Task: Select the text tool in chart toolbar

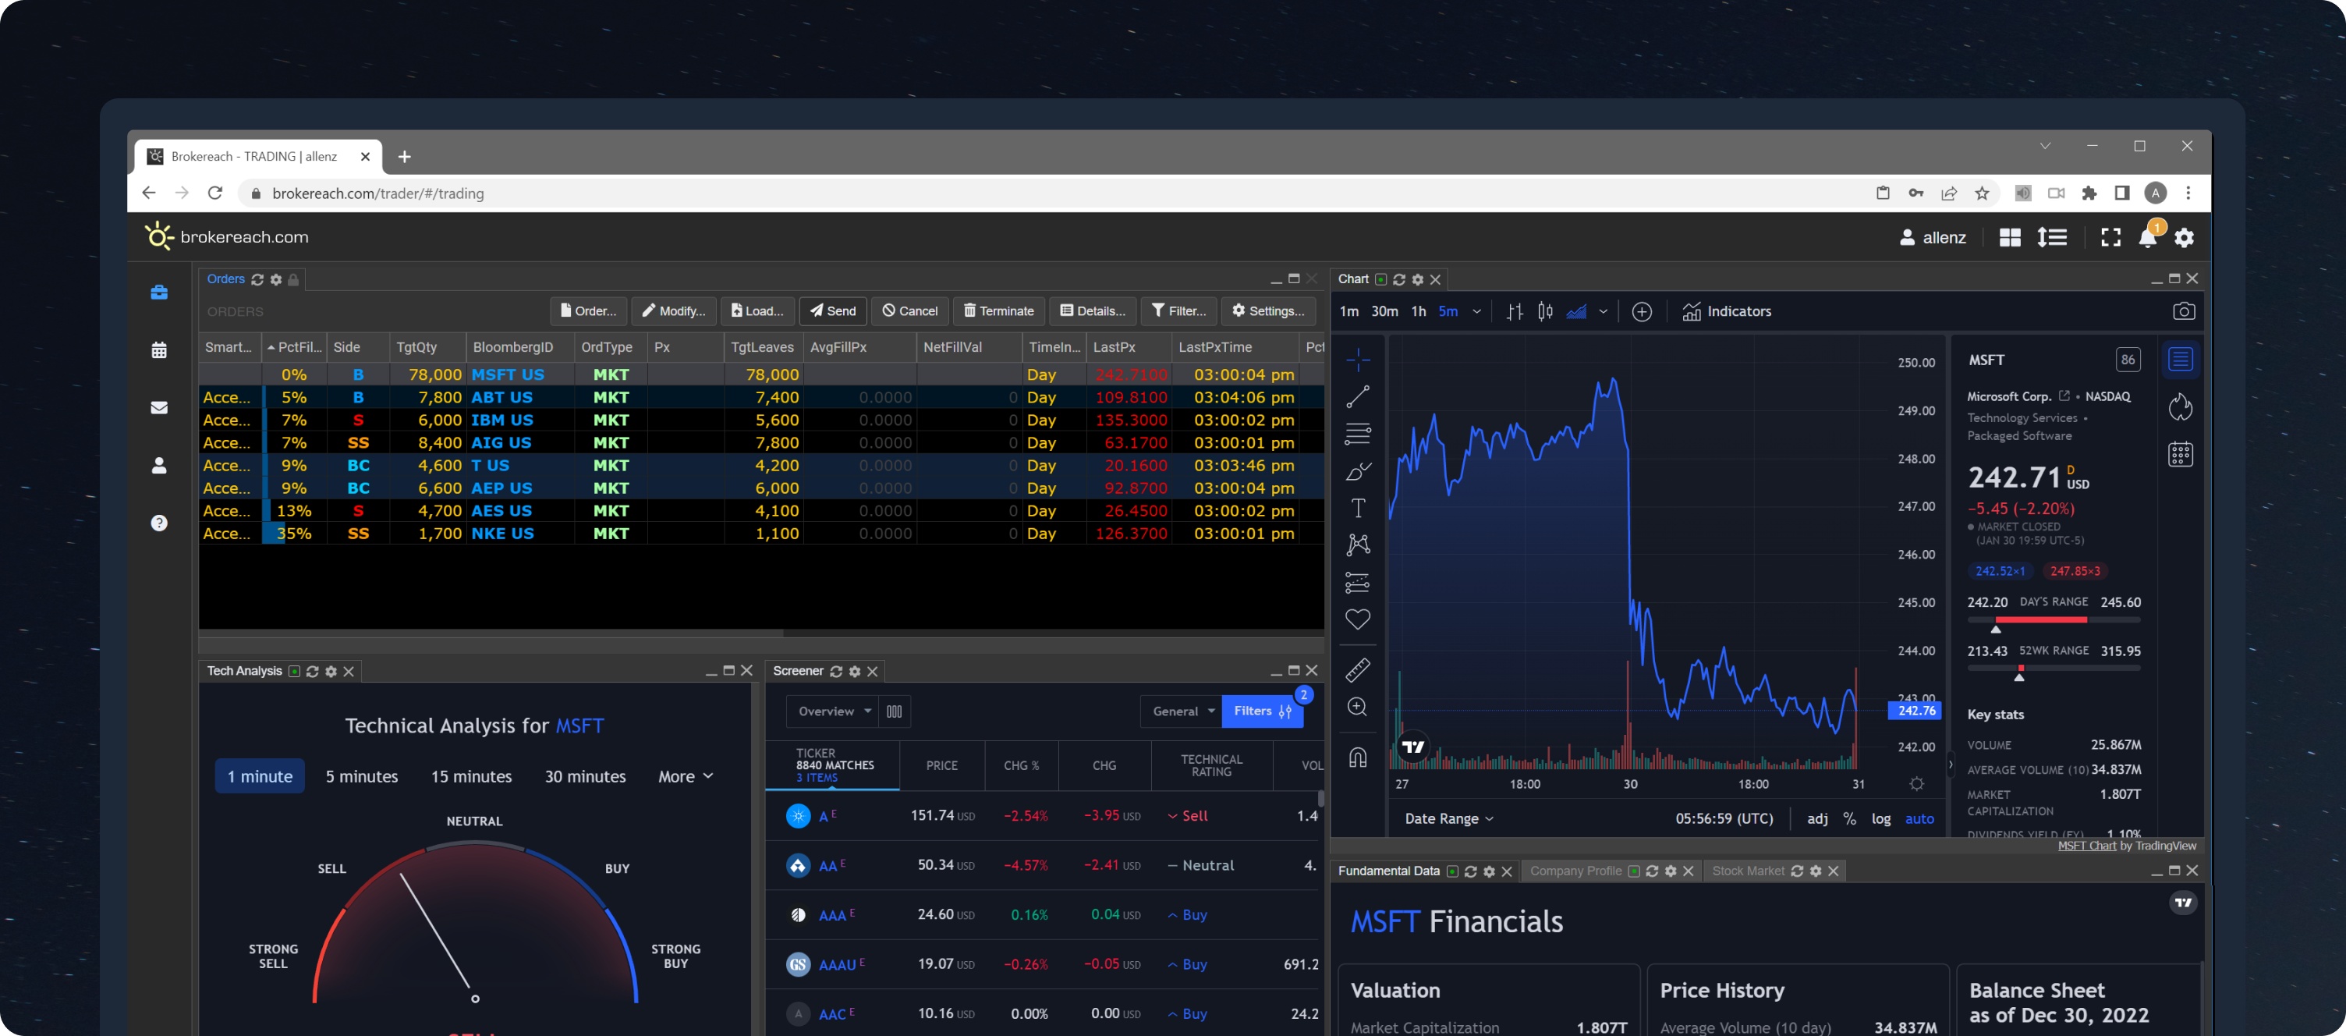Action: [x=1357, y=509]
